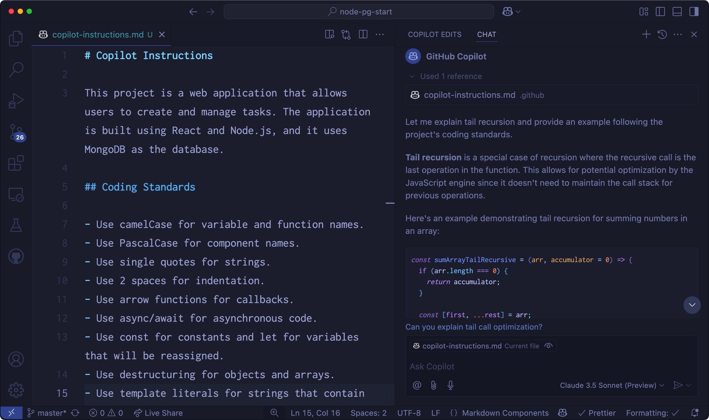Show chat history via the clock icon
This screenshot has width=709, height=420.
tap(662, 34)
